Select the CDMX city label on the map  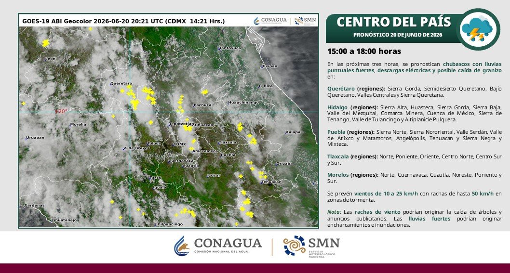[x=179, y=144]
